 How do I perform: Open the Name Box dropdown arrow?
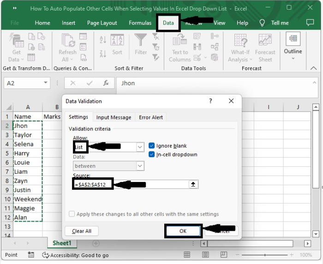pyautogui.click(x=46, y=83)
